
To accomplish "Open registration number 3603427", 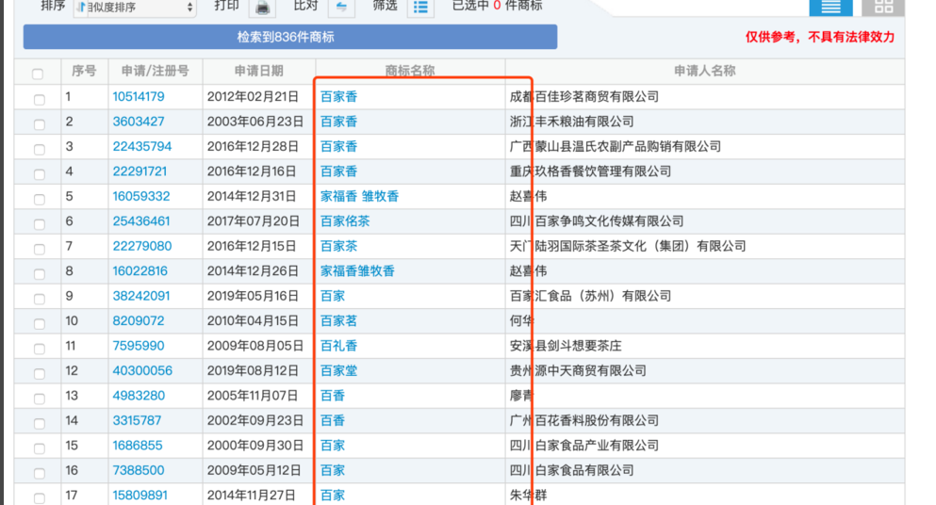I will 139,122.
